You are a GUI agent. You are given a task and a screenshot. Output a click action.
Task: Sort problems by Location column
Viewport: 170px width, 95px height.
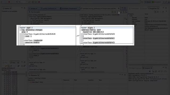coord(93,80)
